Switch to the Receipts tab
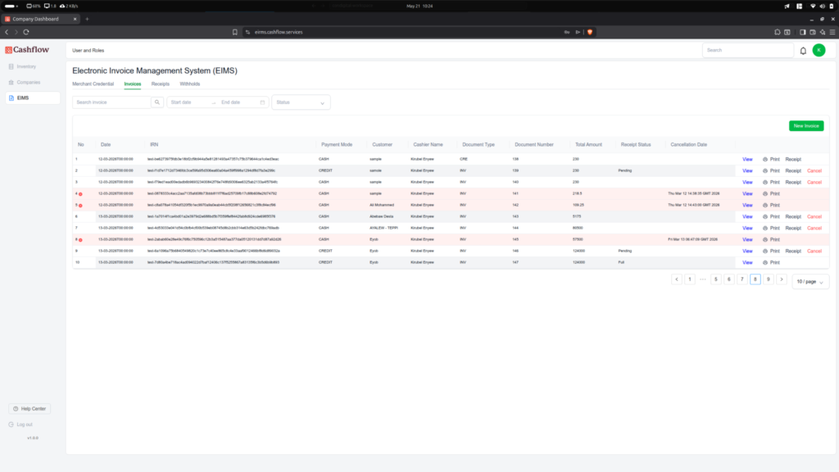Screen dimensions: 839x472 160,84
